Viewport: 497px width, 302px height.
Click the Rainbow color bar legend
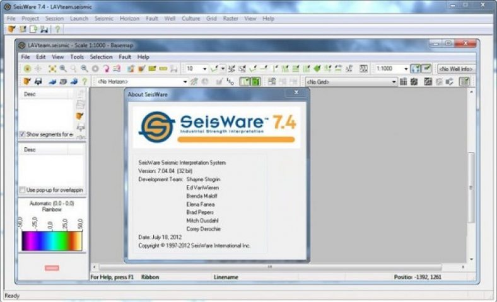[52, 241]
